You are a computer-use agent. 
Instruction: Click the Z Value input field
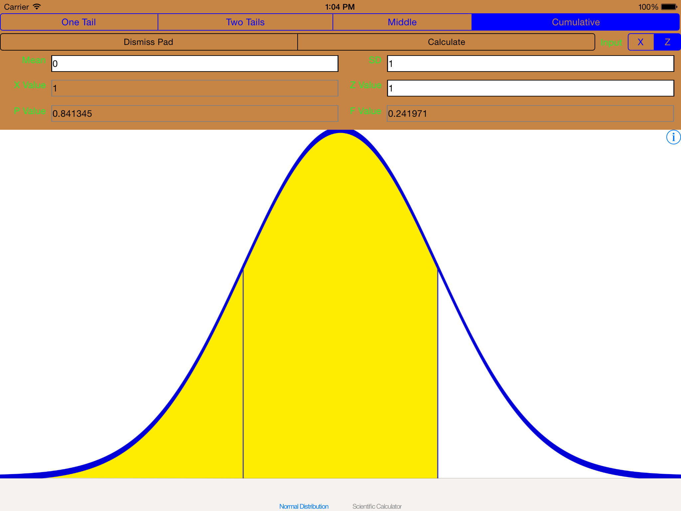(x=530, y=88)
